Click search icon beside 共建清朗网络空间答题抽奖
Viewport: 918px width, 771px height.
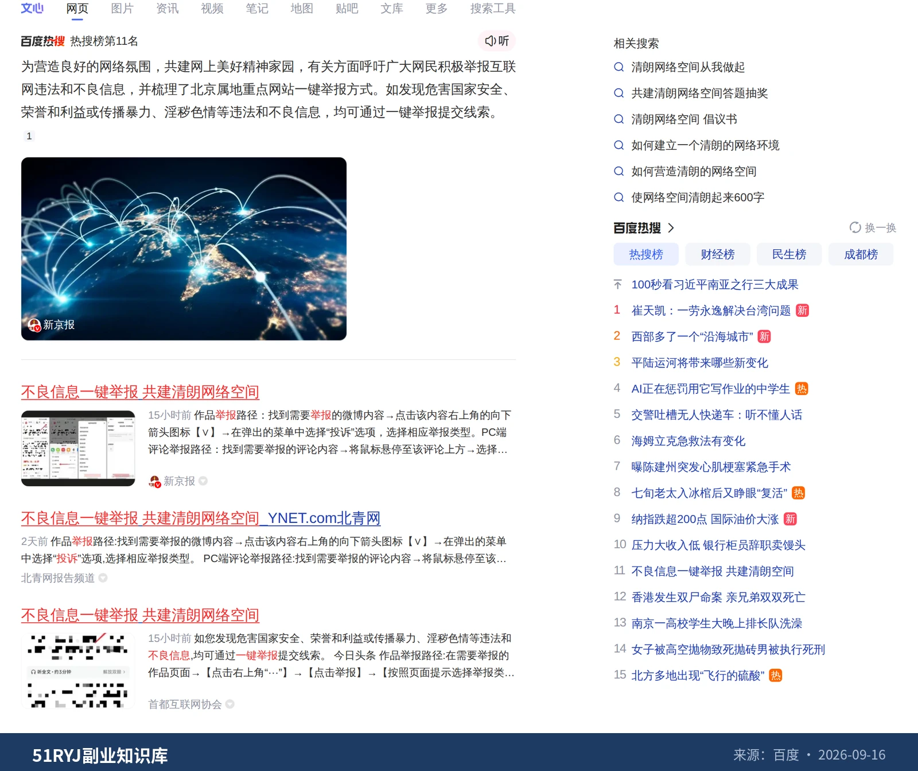[x=619, y=93]
